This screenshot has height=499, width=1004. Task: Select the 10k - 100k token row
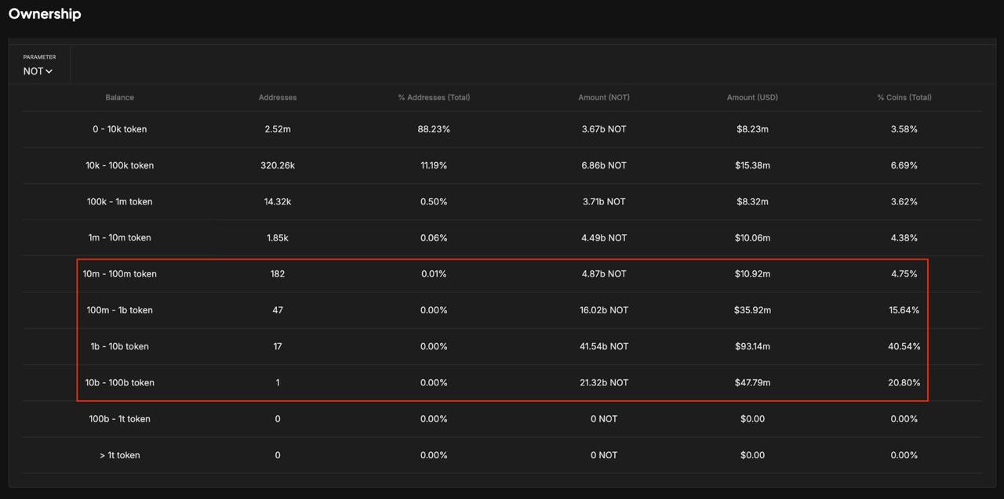[x=120, y=165]
